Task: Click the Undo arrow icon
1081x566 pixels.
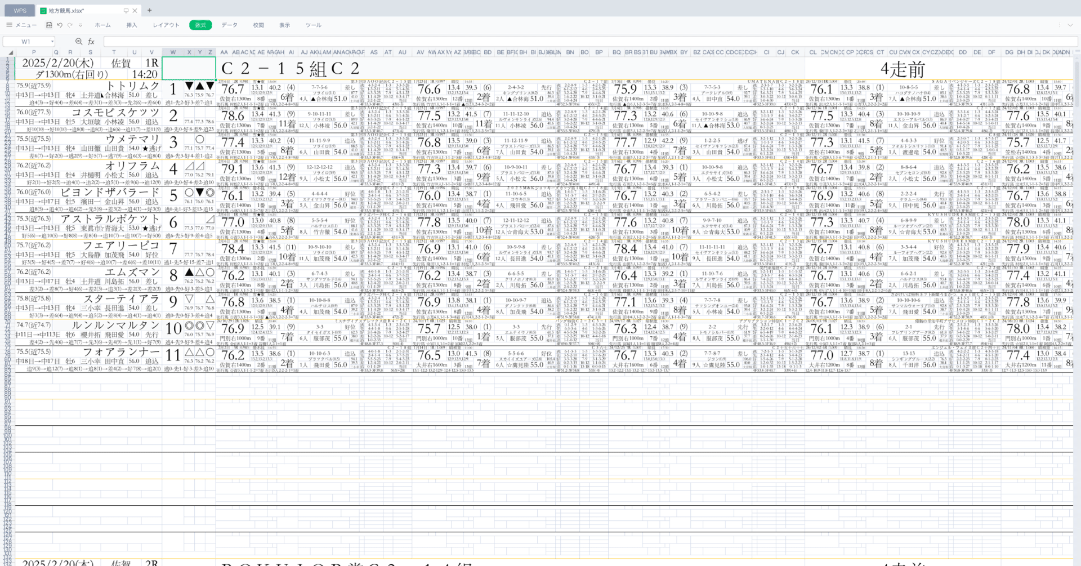Action: [60, 25]
